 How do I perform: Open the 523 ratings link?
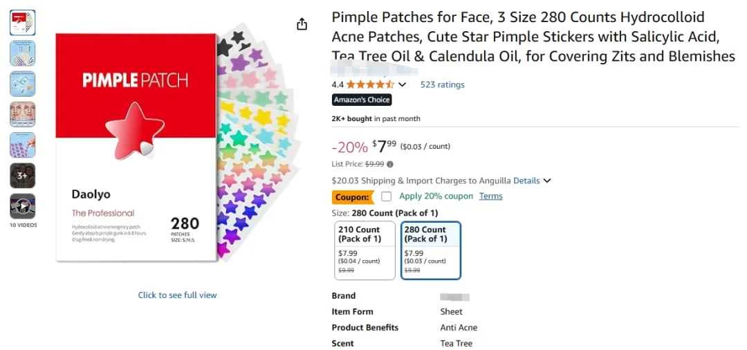pyautogui.click(x=442, y=84)
